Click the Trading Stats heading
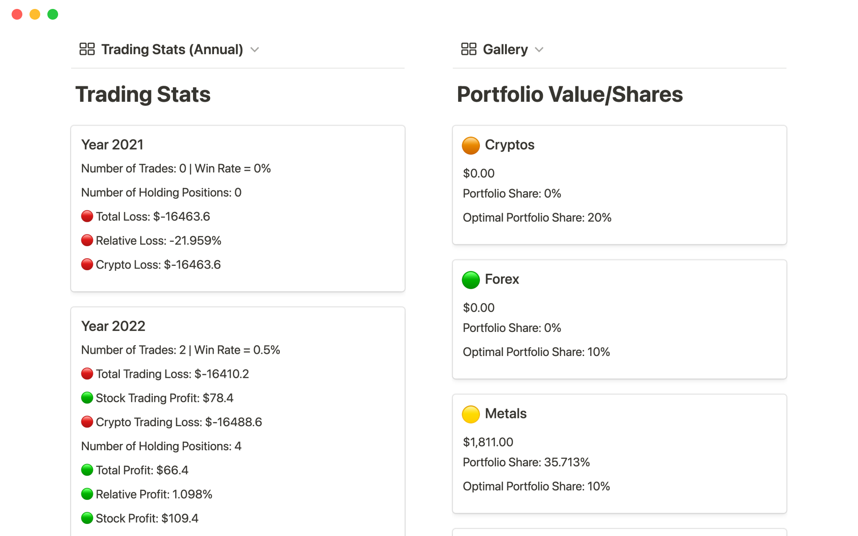Image resolution: width=858 pixels, height=536 pixels. coord(143,94)
